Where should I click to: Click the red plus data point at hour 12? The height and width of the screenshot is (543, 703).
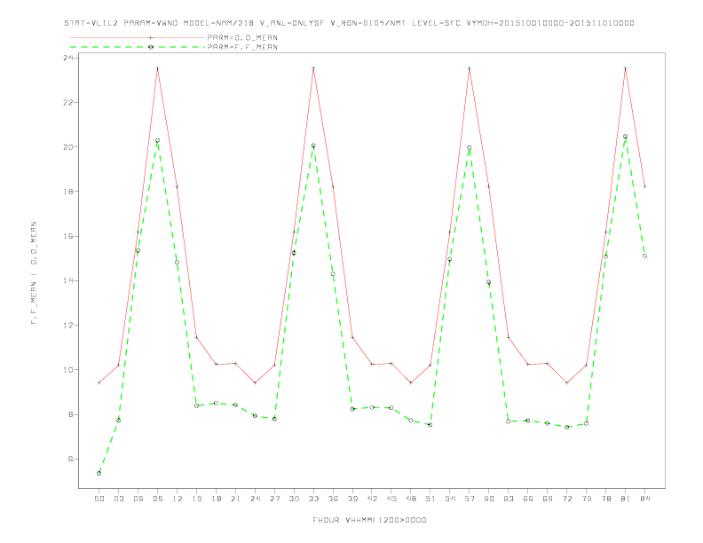point(178,186)
